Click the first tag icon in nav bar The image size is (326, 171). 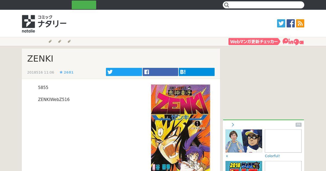[x=50, y=42]
